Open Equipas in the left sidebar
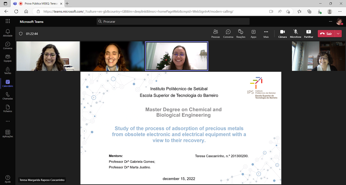This screenshot has height=185, width=346. pyautogui.click(x=8, y=58)
